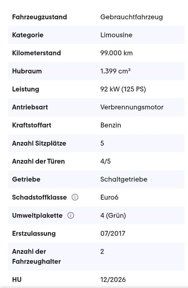
Task: Select the Benzin fuel type value
Action: pyautogui.click(x=111, y=125)
